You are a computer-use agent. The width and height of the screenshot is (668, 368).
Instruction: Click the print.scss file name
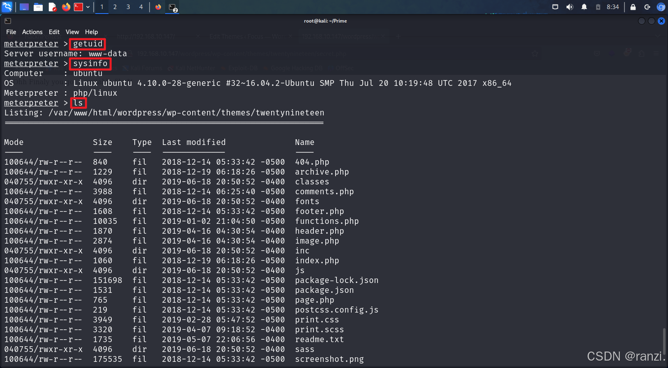(x=319, y=330)
